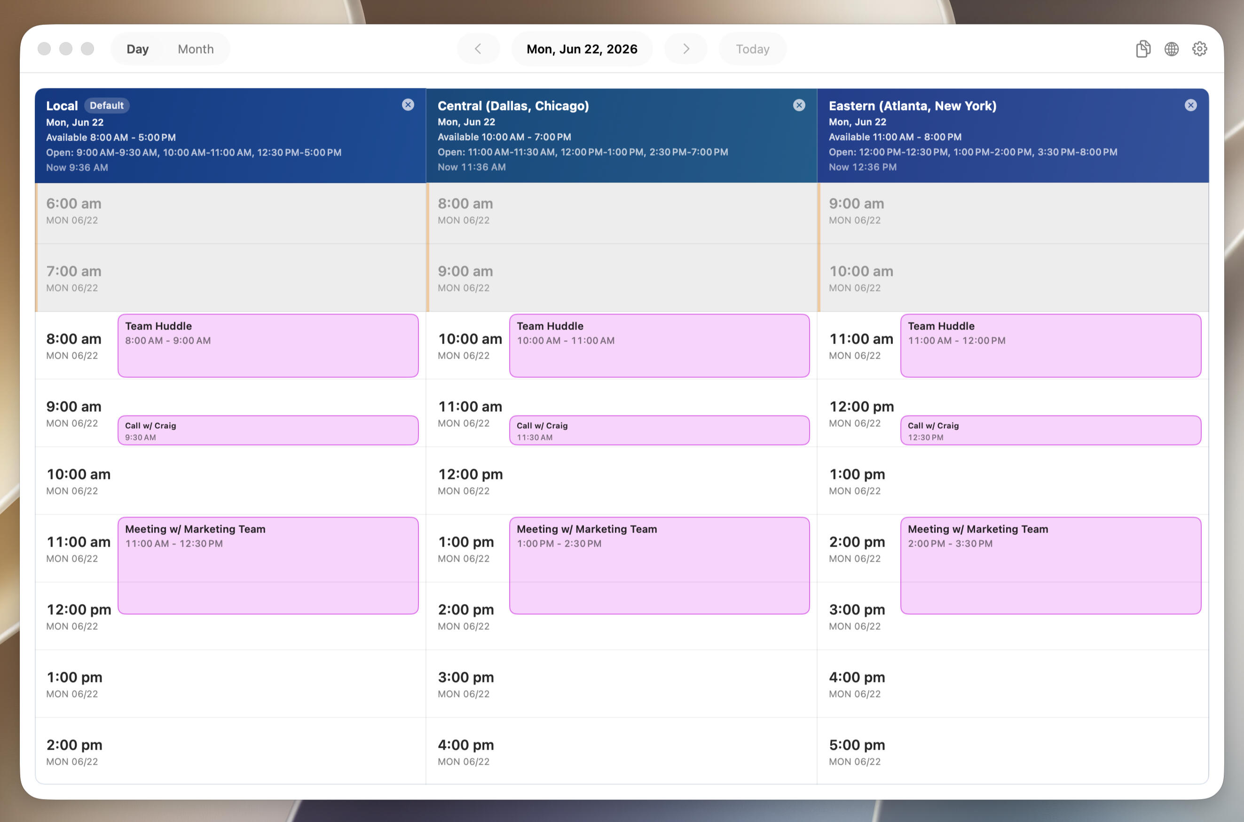The width and height of the screenshot is (1244, 822).
Task: Open Marketing Team meeting 2:00 PM - 3:30 PM
Action: (x=1050, y=566)
